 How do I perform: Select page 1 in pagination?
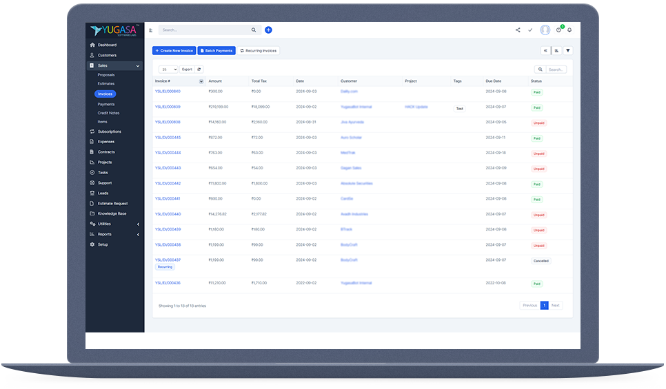(544, 306)
